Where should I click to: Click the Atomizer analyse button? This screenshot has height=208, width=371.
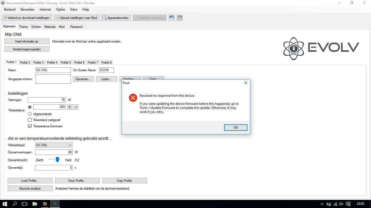pos(30,188)
